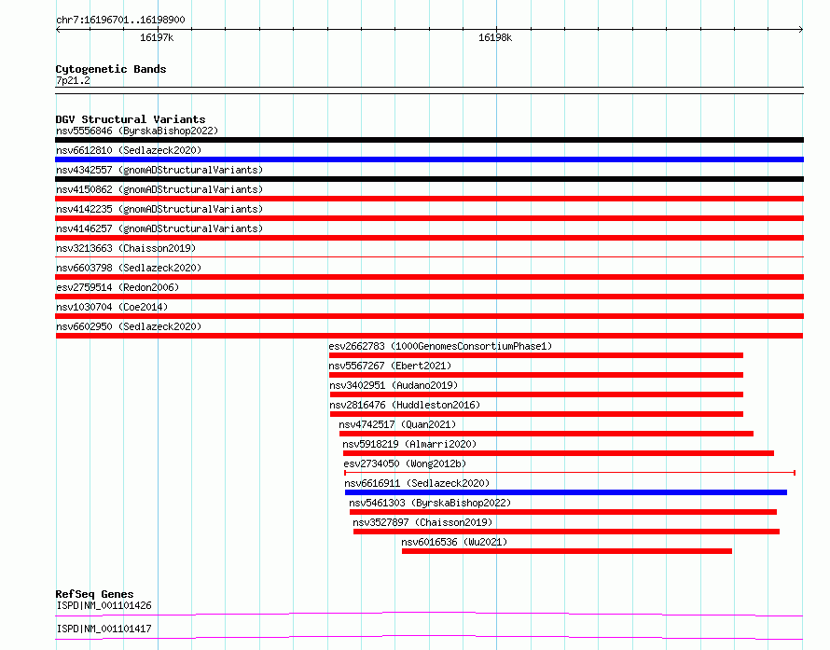Click nsv2816476 (Huddleston2016) label
Image resolution: width=830 pixels, height=650 pixels.
pyautogui.click(x=405, y=405)
